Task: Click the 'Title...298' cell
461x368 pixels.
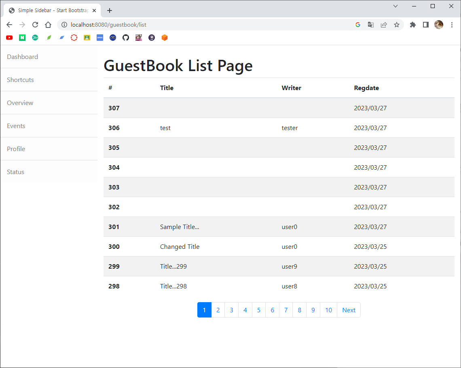Action: 173,286
